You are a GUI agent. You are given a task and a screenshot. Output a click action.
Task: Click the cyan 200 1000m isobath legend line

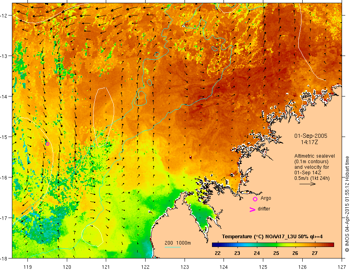pos(173,247)
